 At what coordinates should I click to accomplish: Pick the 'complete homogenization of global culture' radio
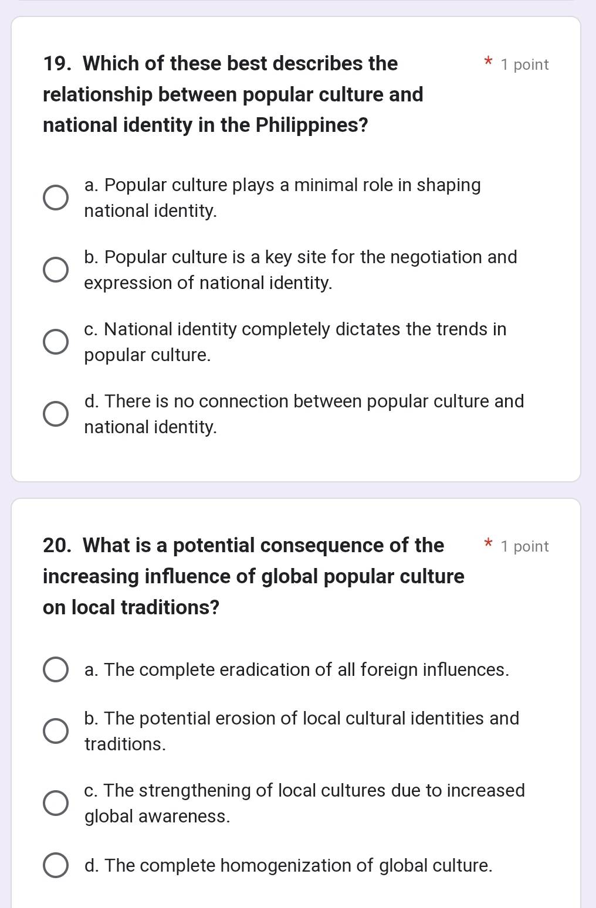pyautogui.click(x=56, y=866)
